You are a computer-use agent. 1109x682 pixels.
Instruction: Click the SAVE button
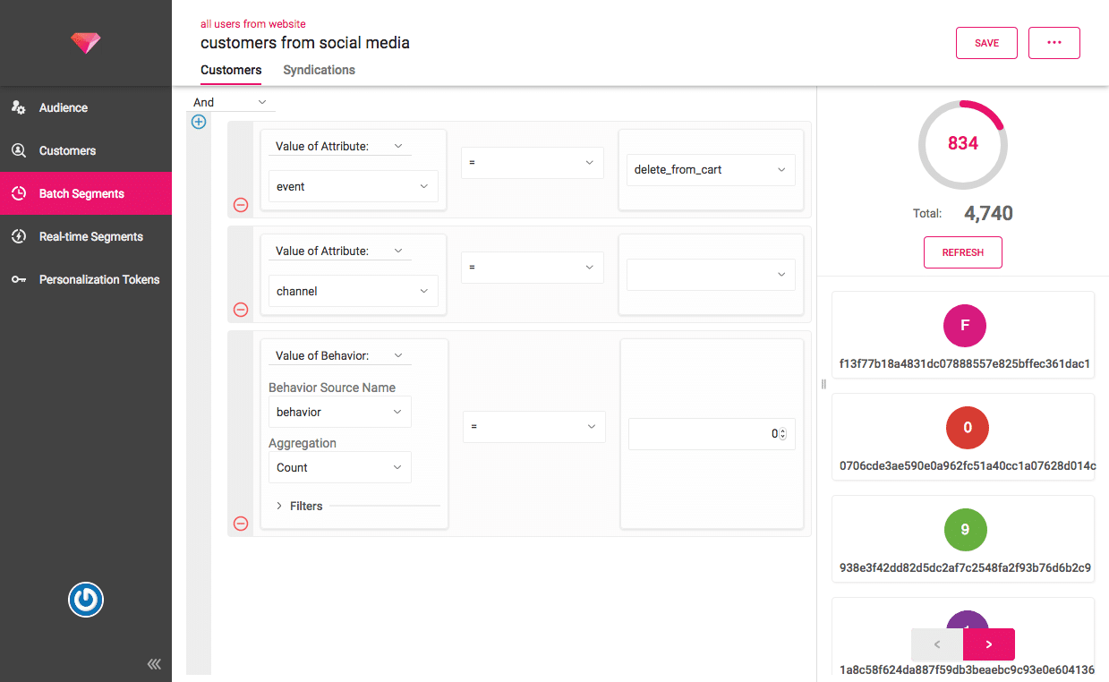pyautogui.click(x=986, y=43)
